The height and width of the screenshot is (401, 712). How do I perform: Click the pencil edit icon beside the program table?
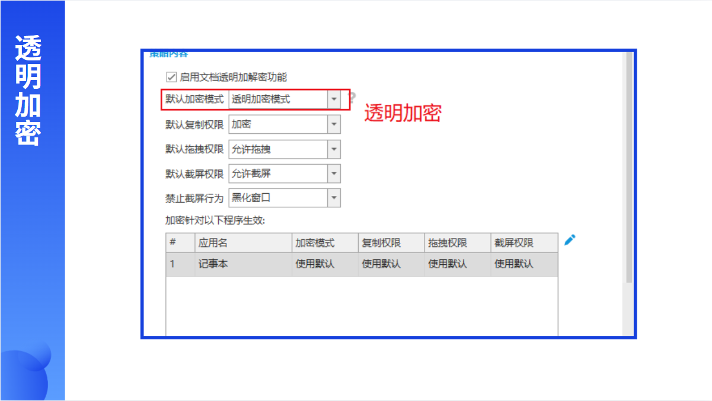[570, 240]
